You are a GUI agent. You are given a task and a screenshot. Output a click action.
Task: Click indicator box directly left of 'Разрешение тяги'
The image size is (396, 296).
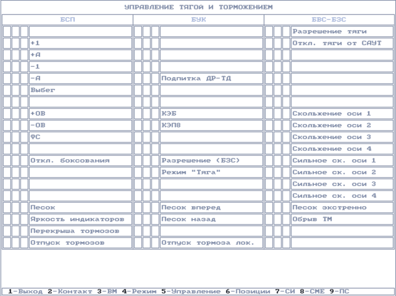coord(286,32)
